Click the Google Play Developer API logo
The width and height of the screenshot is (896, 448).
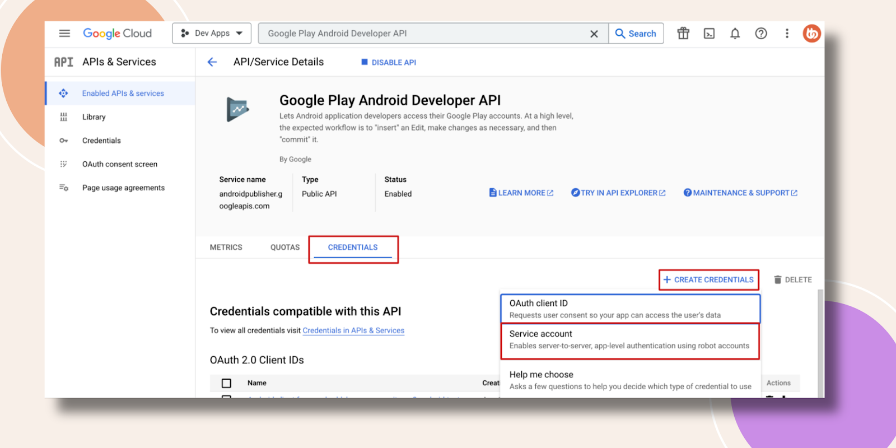(x=237, y=109)
